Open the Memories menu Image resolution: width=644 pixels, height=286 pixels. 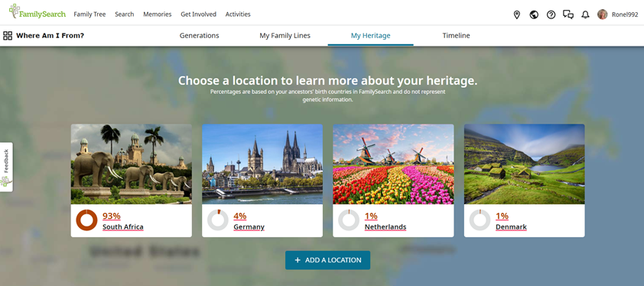coord(158,14)
